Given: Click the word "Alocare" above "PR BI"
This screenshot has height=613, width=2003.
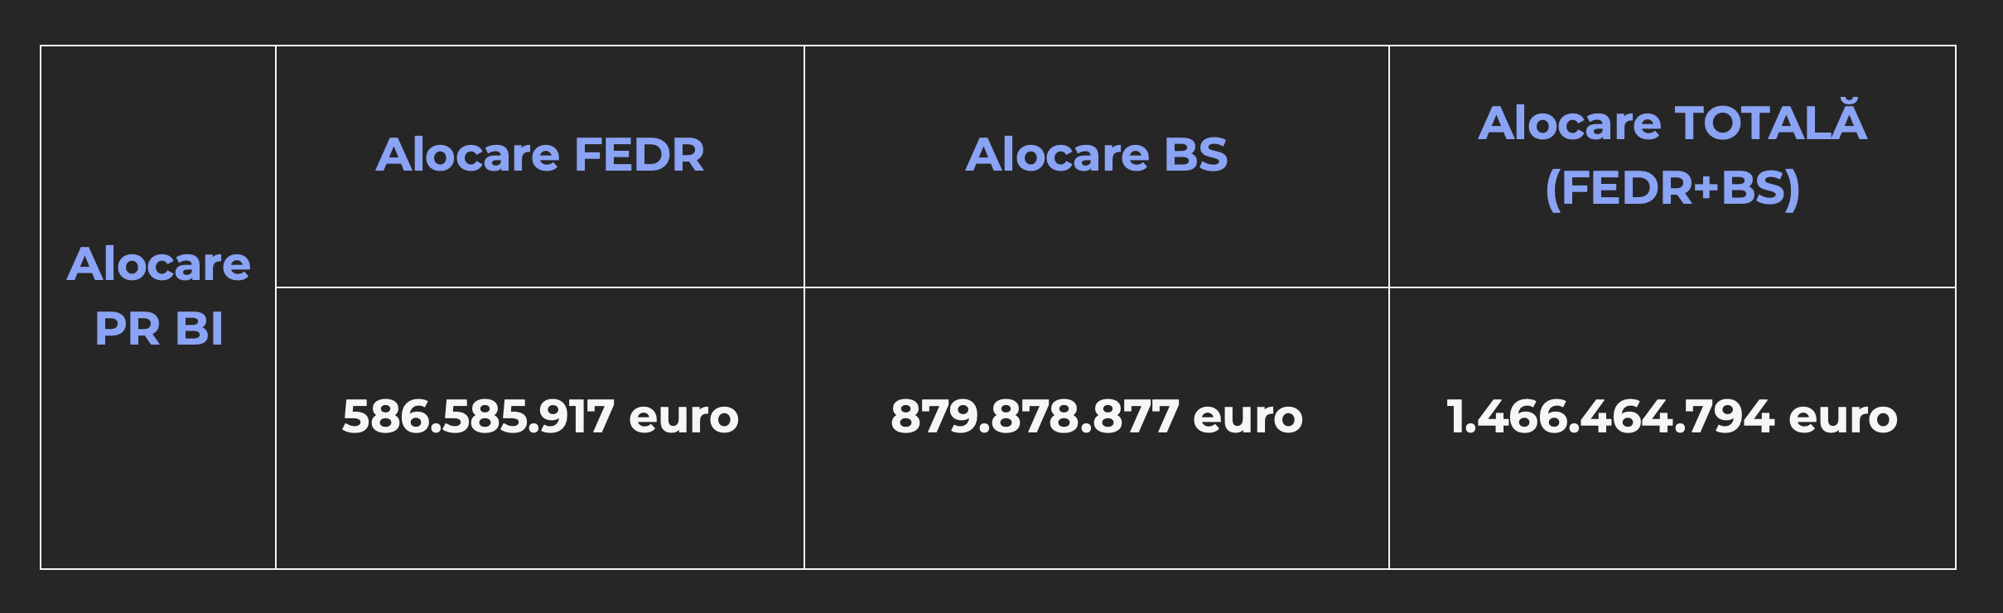Looking at the screenshot, I should pyautogui.click(x=159, y=264).
